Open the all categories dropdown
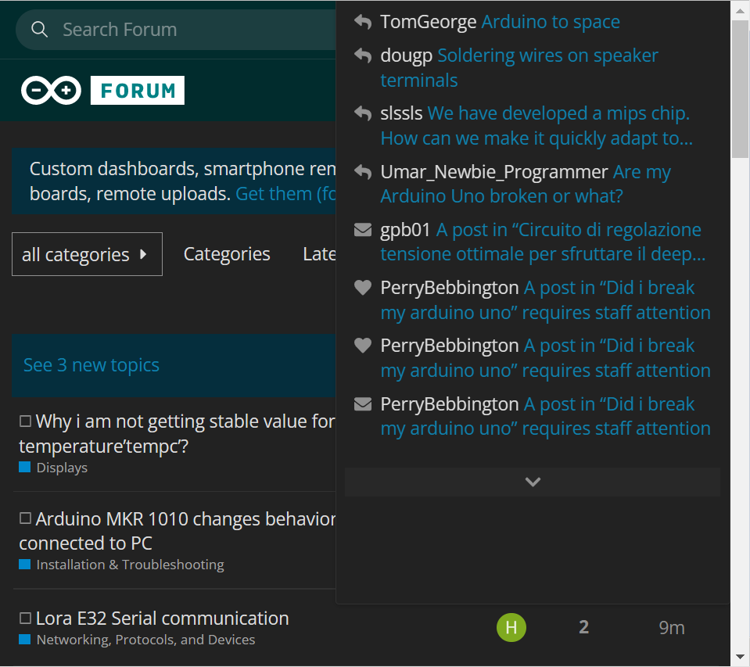This screenshot has width=750, height=667. pos(87,254)
